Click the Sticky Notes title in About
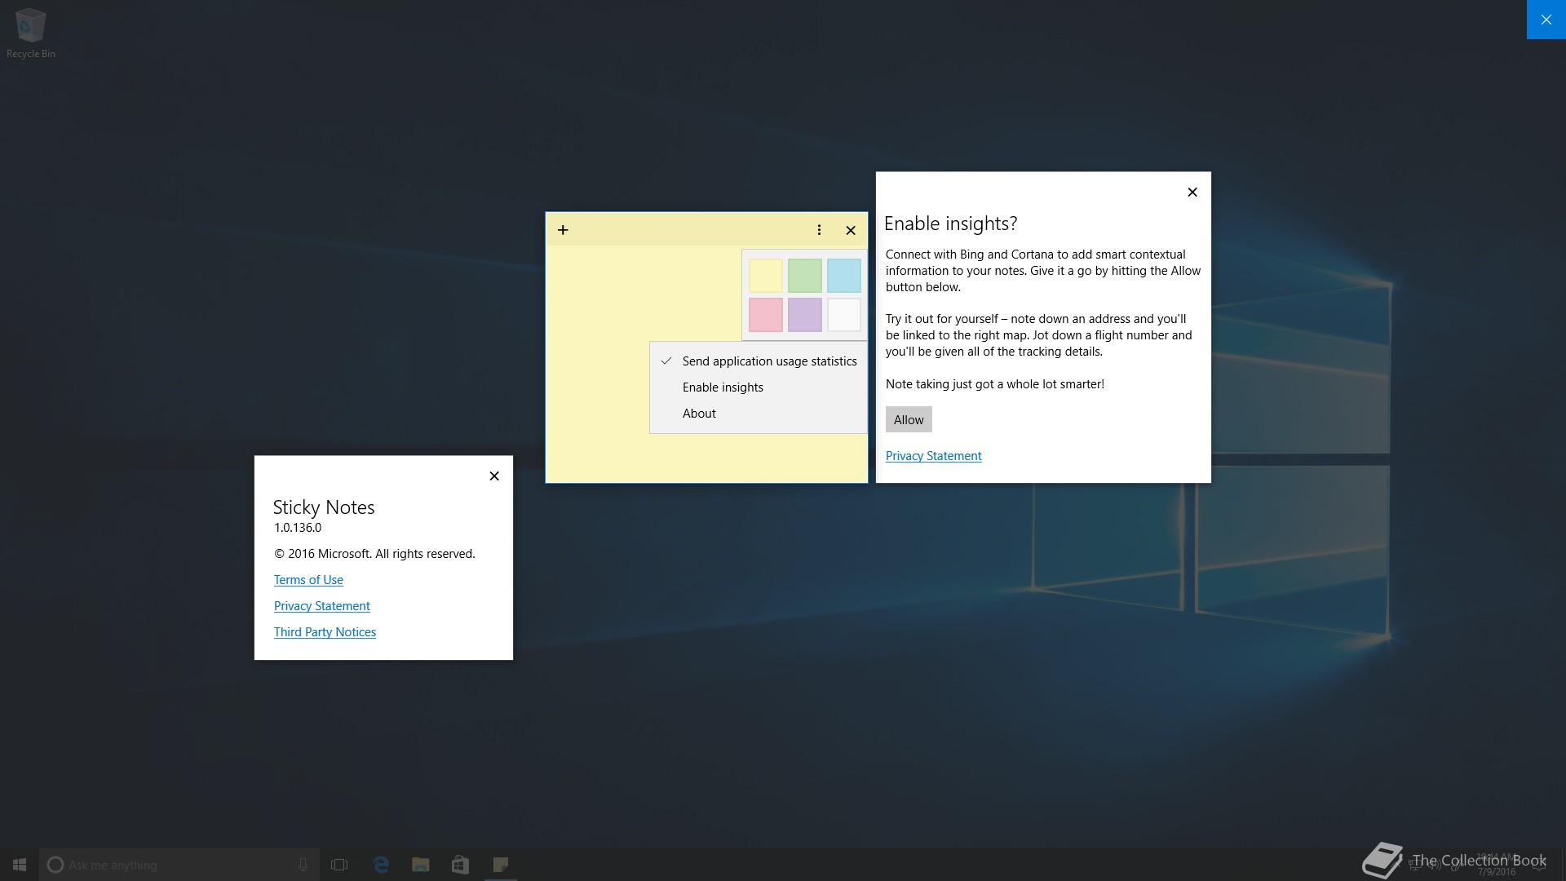 click(324, 507)
